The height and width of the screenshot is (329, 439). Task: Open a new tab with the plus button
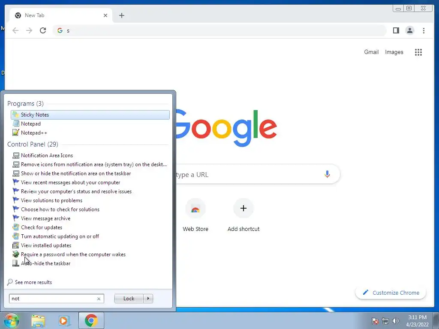click(x=121, y=15)
